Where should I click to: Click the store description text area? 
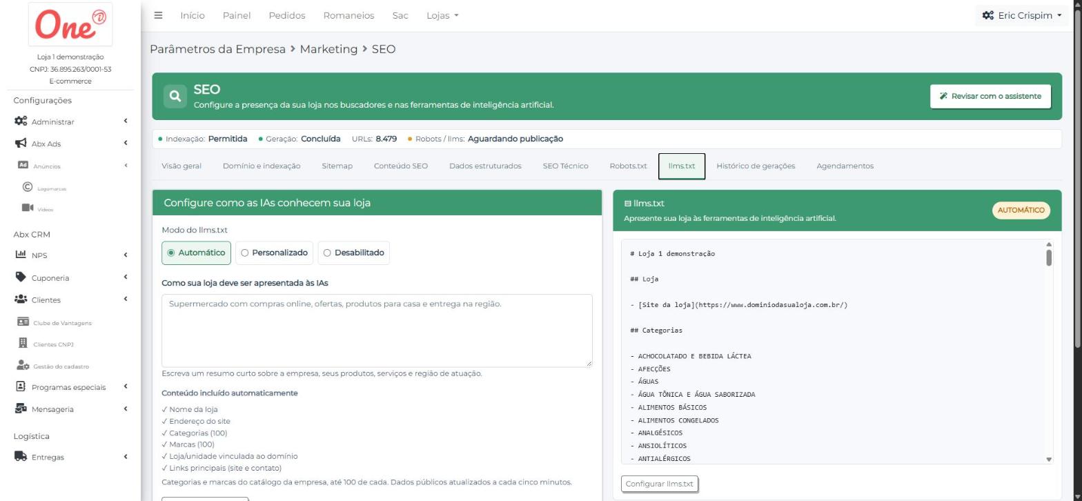[377, 331]
